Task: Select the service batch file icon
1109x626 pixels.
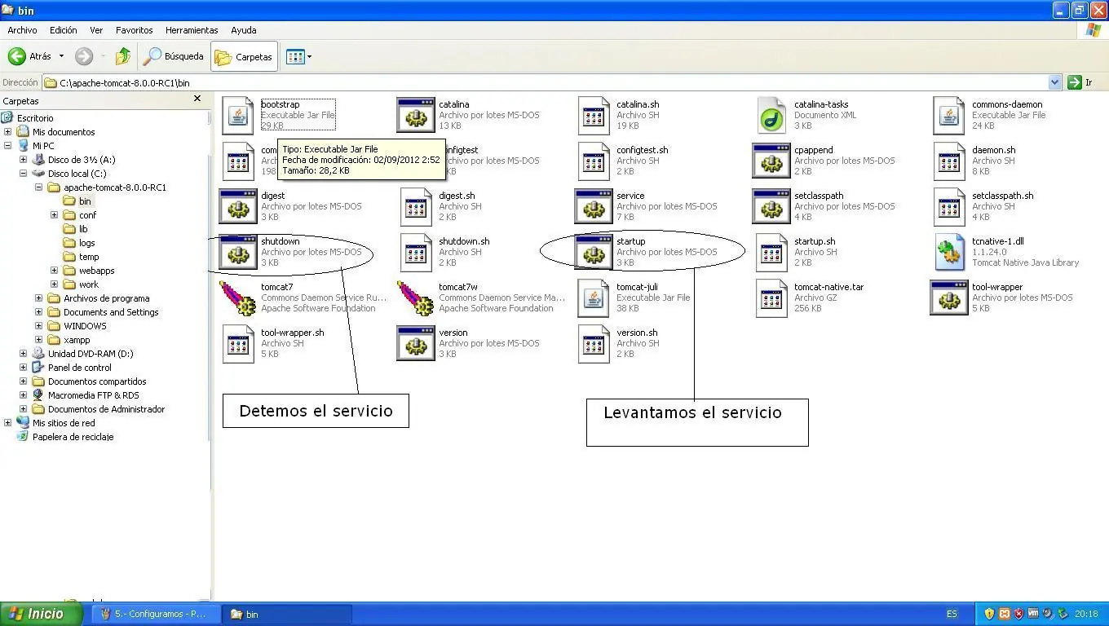Action: coord(594,207)
